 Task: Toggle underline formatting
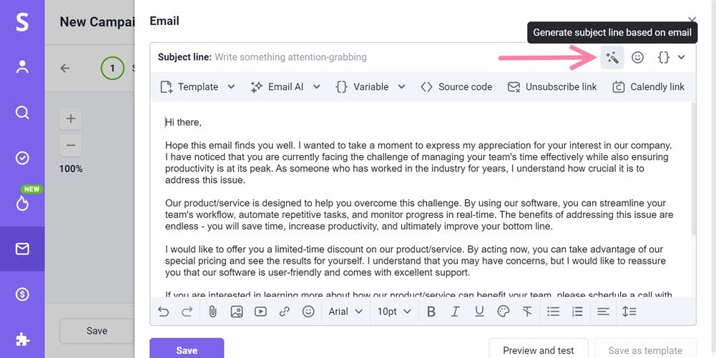(x=479, y=312)
